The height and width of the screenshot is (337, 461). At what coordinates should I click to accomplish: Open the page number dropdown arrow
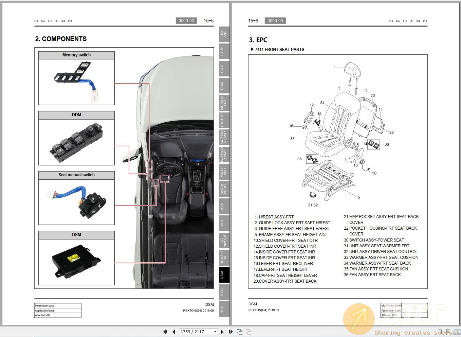(215, 332)
